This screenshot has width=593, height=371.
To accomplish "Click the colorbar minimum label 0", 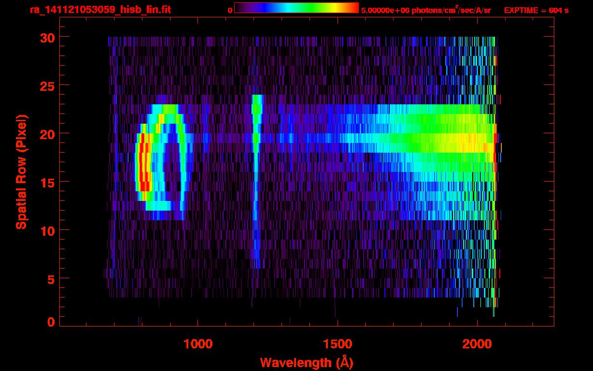I will 230,10.
